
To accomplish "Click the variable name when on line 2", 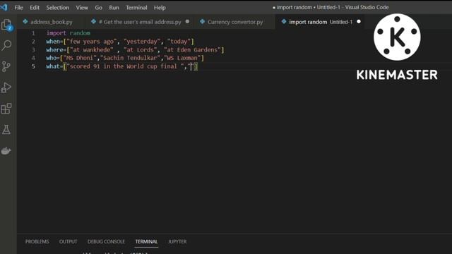I will tap(53, 42).
